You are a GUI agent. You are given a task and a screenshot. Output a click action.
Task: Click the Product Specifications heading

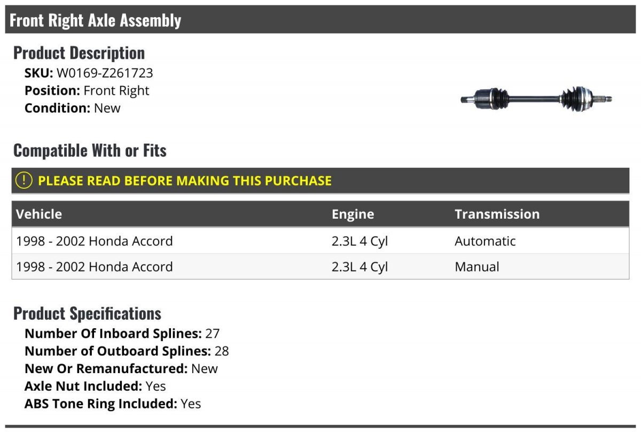(87, 313)
